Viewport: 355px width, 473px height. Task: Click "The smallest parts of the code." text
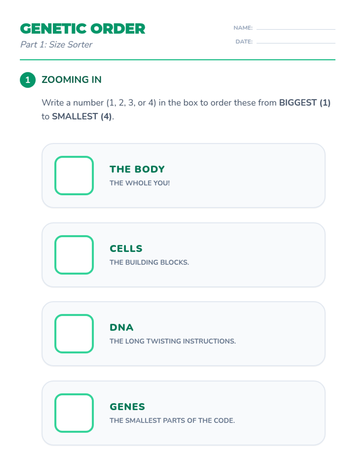pos(172,420)
